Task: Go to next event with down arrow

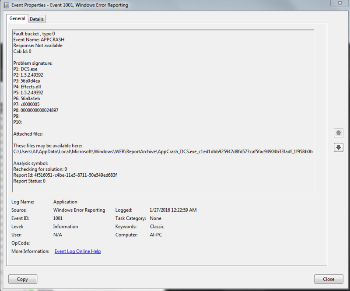Action: [x=338, y=147]
